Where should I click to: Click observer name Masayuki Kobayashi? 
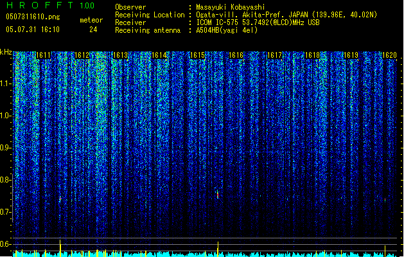pyautogui.click(x=231, y=7)
